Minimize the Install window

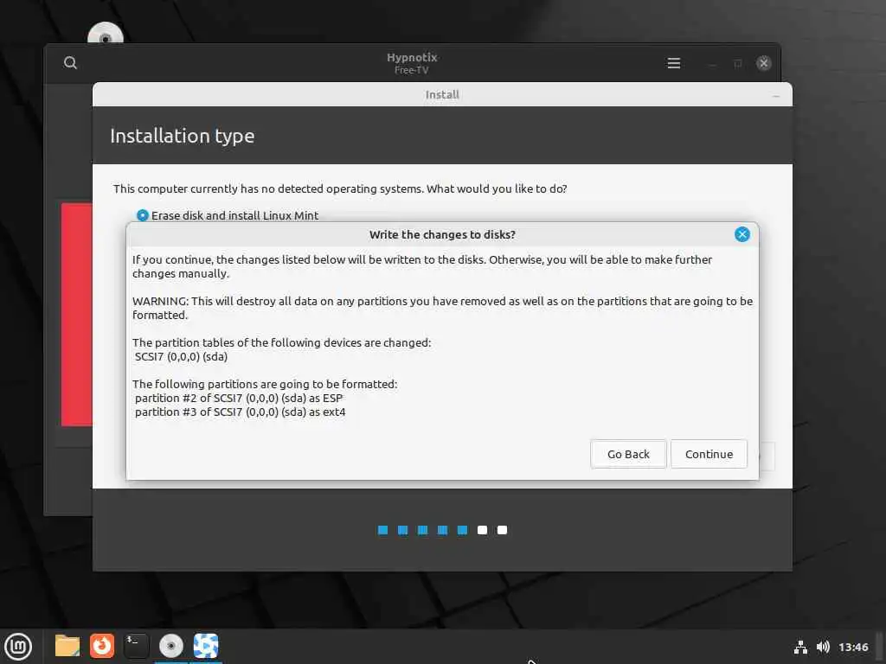tap(776, 96)
